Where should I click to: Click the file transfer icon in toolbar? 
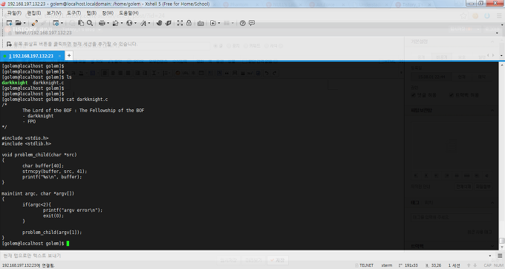[x=115, y=23]
